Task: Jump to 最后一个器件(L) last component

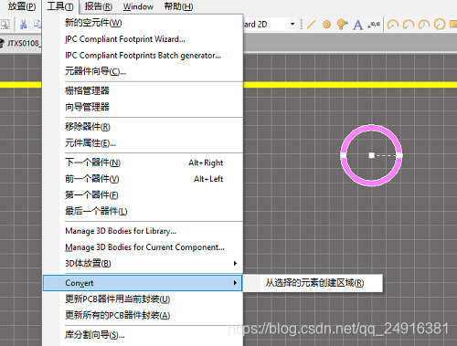Action: (x=143, y=211)
